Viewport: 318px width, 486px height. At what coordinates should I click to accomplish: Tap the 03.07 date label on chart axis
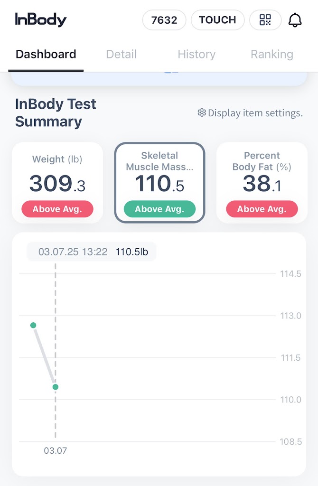(56, 450)
